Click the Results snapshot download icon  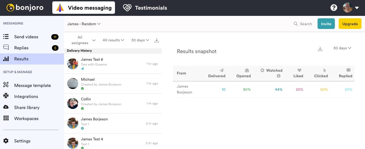pyautogui.click(x=320, y=49)
